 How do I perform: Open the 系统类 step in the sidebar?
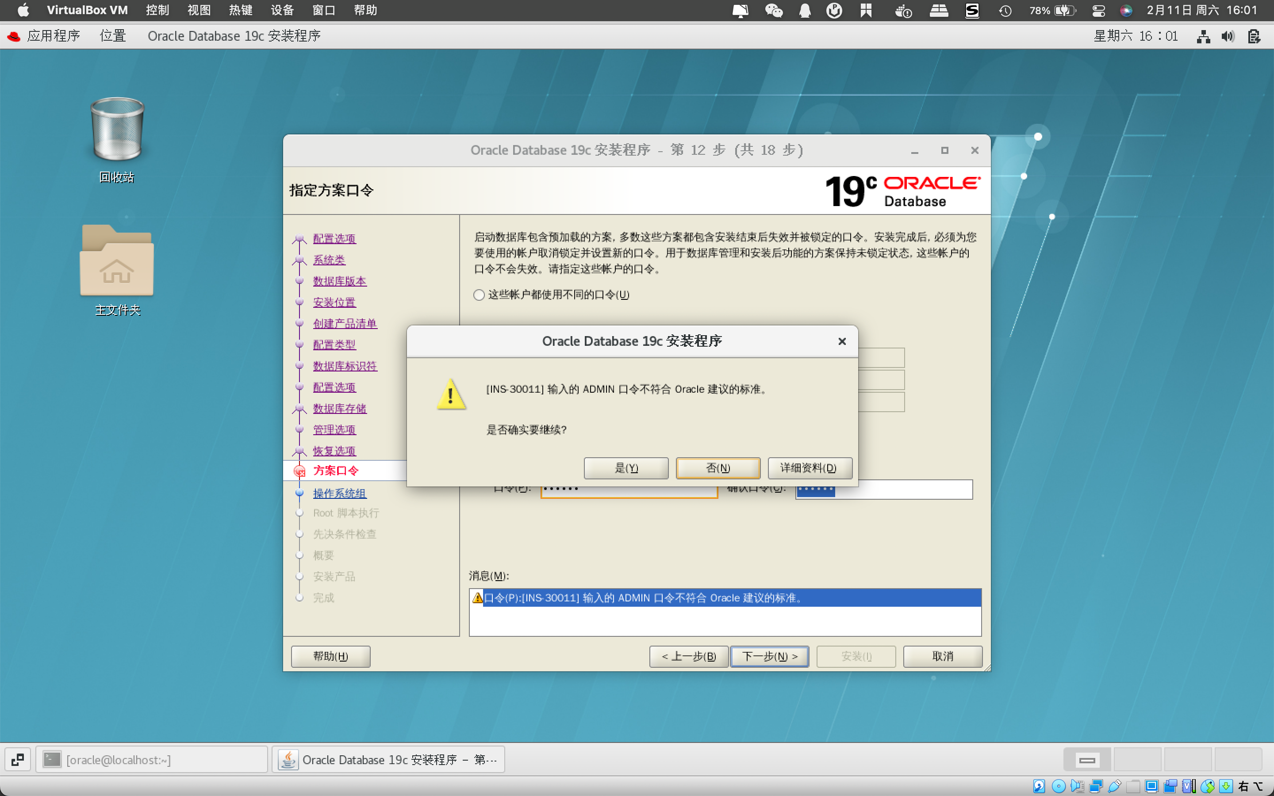point(329,260)
